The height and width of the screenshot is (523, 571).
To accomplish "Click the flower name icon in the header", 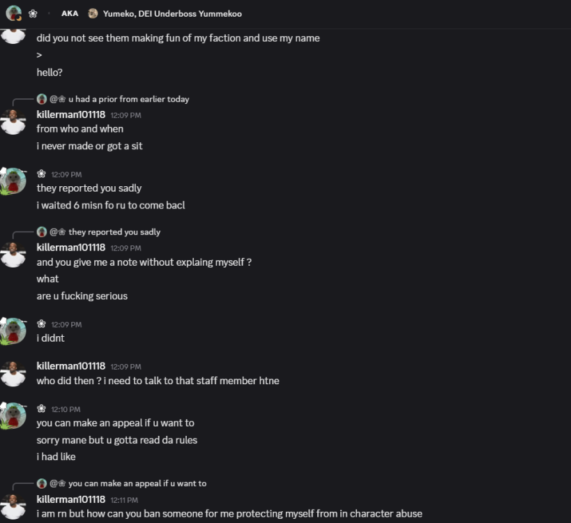I will [x=33, y=13].
